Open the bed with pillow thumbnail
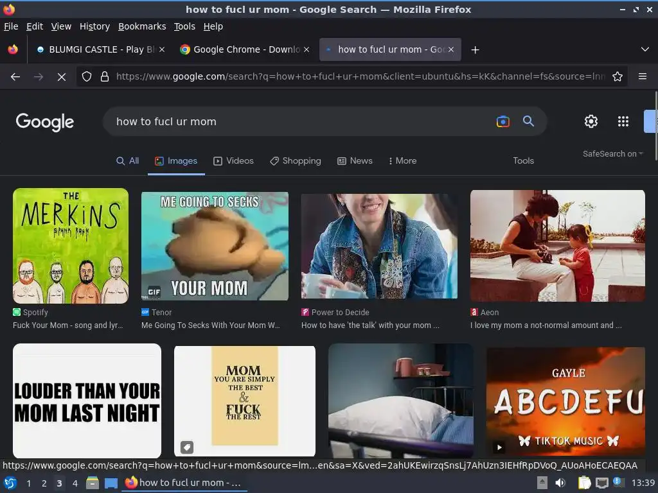This screenshot has height=493, width=658. click(x=401, y=401)
